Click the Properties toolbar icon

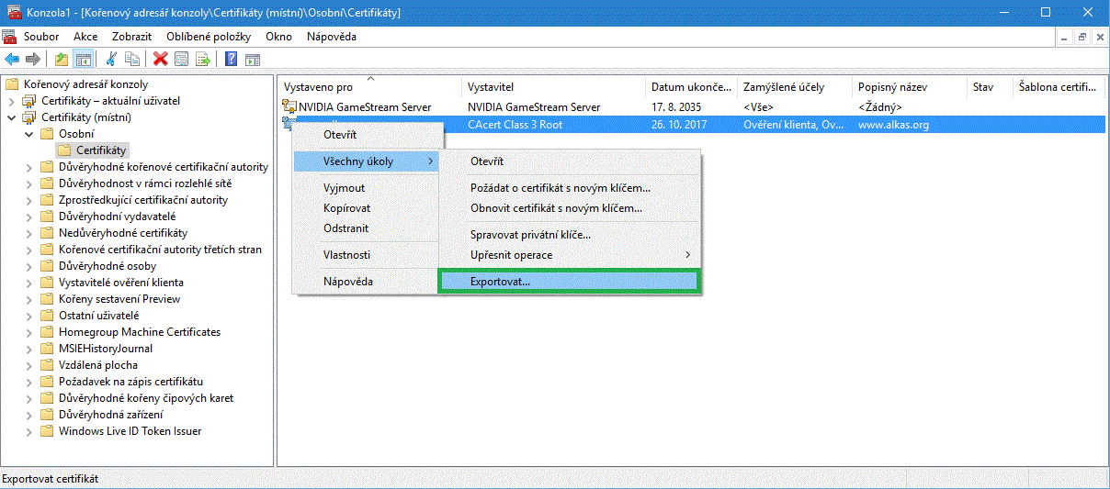point(182,59)
